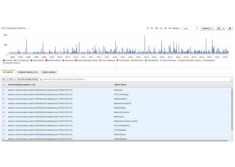The image size is (235, 167).
Task: Uncheck the NetworkPacketsIn row checkbox
Action: 3,112
